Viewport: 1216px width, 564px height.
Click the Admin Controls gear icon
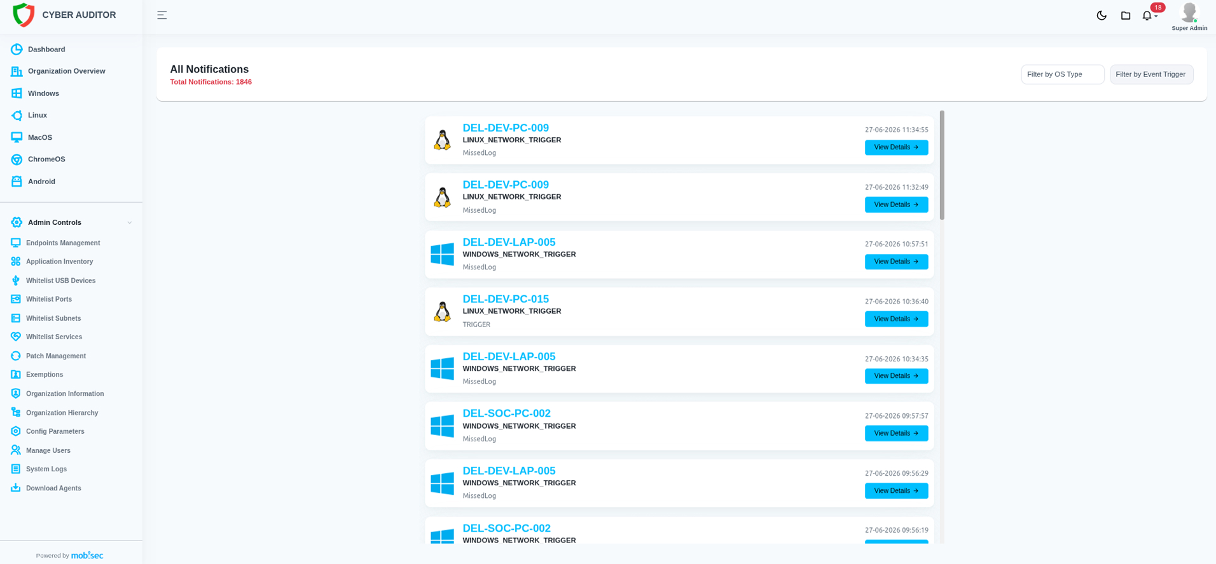(17, 222)
